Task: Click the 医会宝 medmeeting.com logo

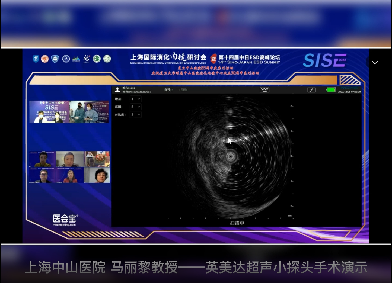Action: (65, 220)
